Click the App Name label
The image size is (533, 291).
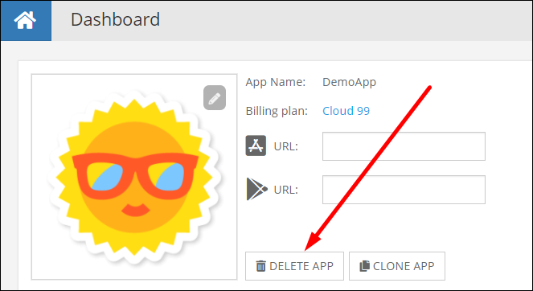click(x=276, y=82)
